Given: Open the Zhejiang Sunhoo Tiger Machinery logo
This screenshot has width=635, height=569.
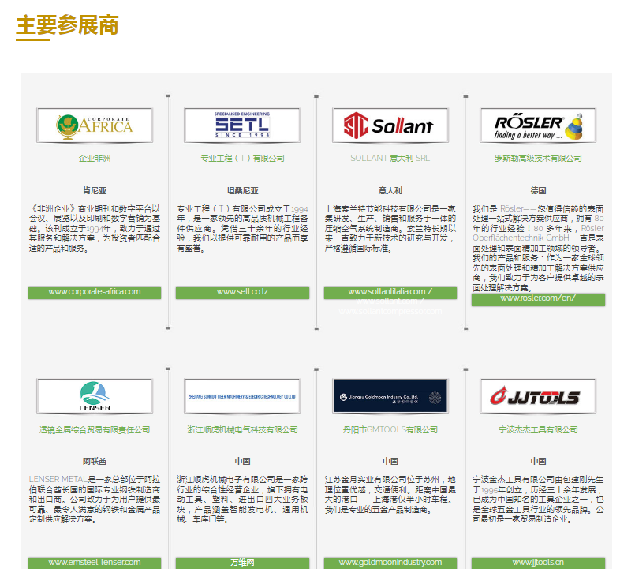Looking at the screenshot, I should pos(242,396).
